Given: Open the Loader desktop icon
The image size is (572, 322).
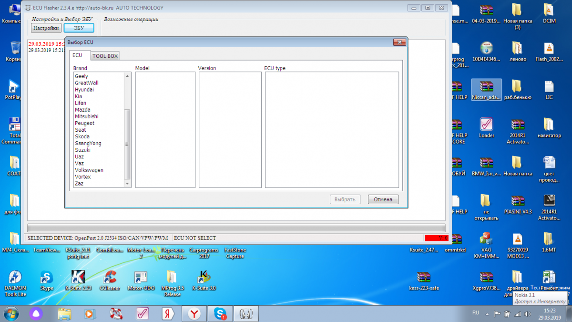Looking at the screenshot, I should point(486,128).
